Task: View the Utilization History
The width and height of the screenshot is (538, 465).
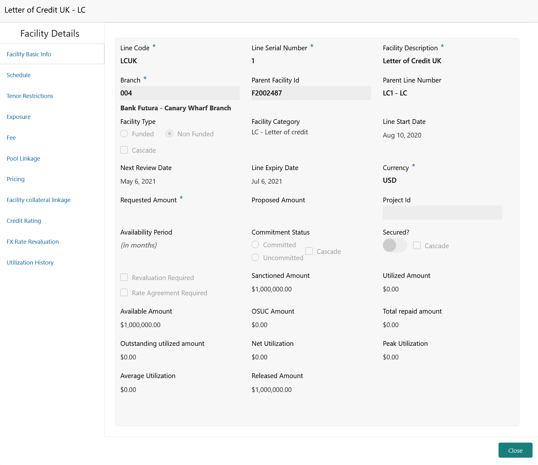Action: [x=30, y=263]
